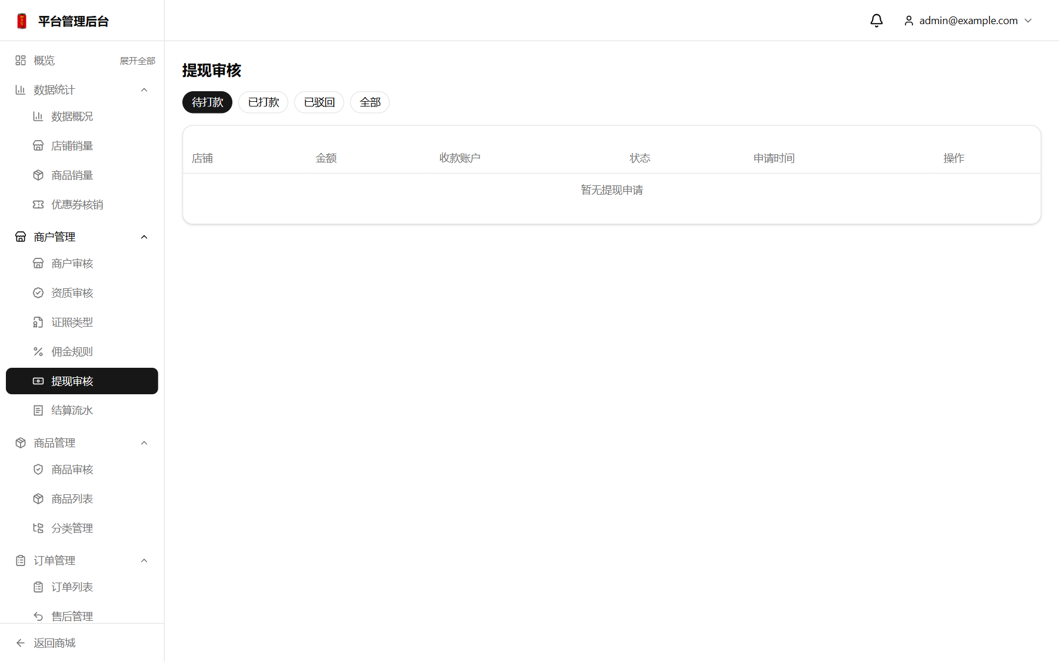This screenshot has width=1059, height=662.
Task: Click the 证照类型 document icon
Action: click(x=38, y=322)
